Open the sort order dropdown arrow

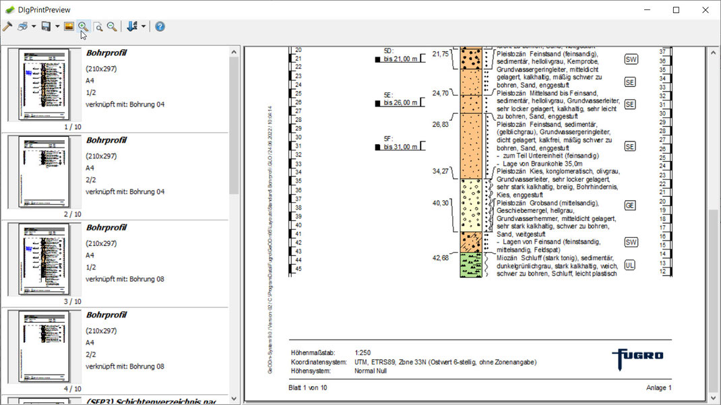pos(144,27)
